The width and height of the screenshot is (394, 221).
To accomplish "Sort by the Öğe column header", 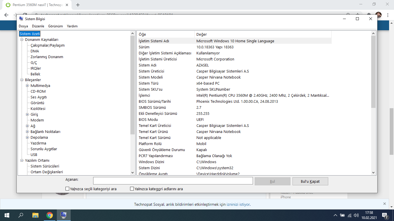I will 166,34.
